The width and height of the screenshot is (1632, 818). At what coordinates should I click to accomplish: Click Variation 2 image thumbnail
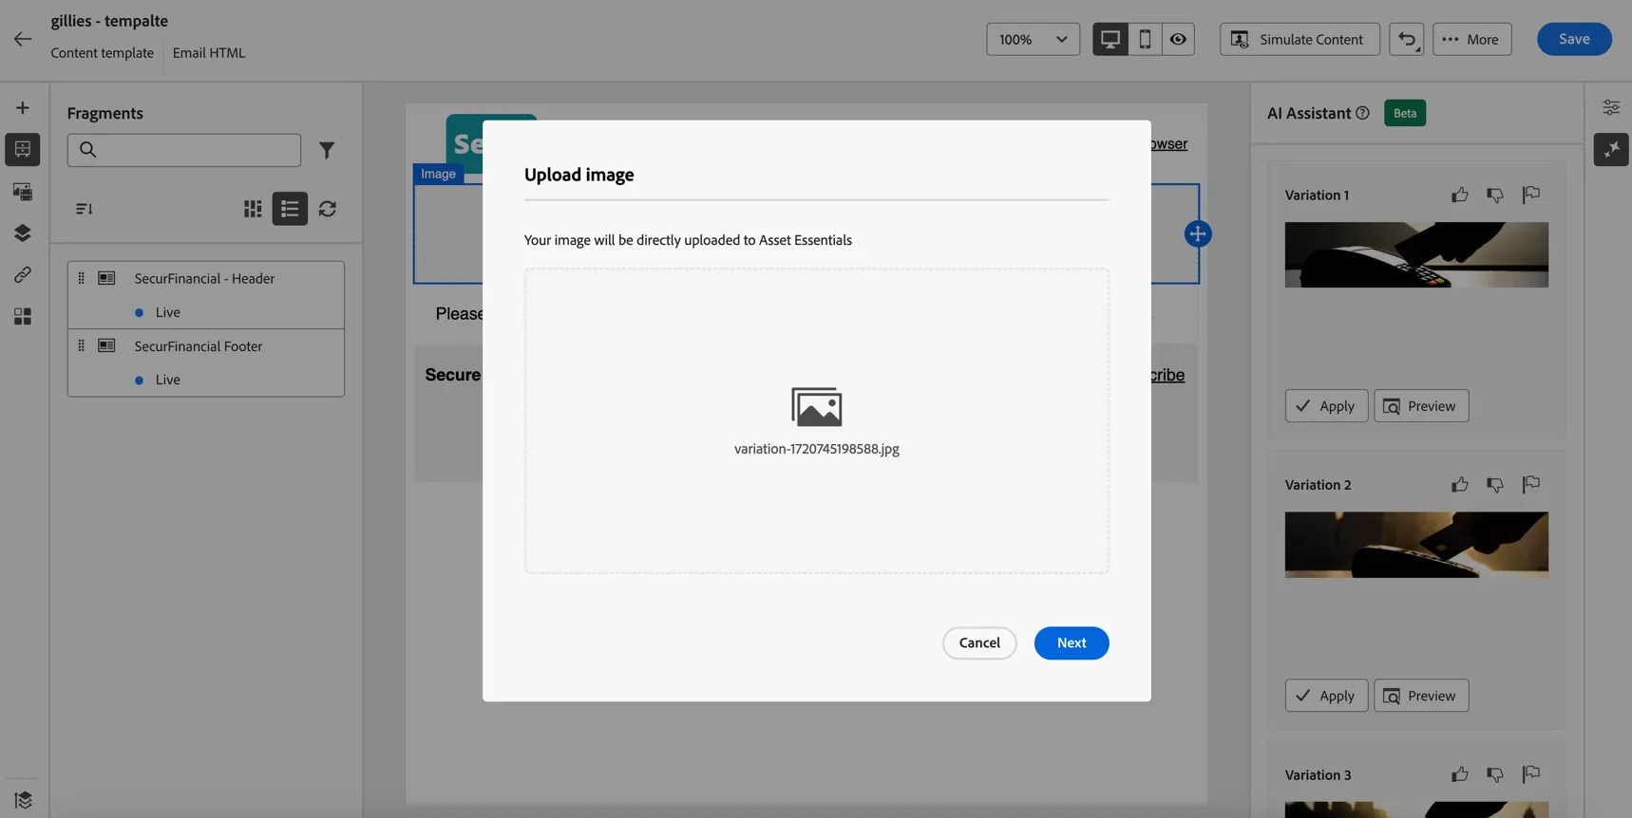click(1416, 545)
